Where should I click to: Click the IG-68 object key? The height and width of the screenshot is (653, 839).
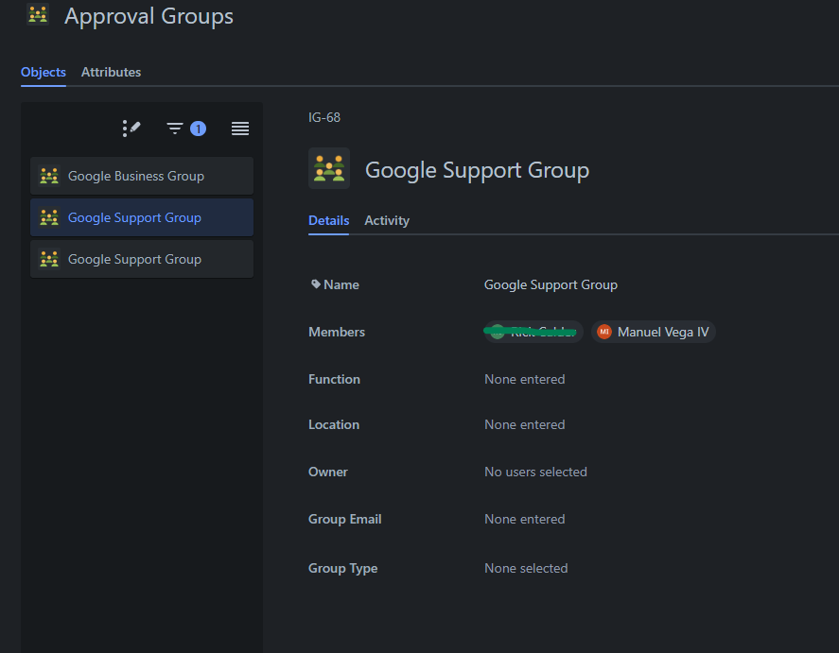tap(324, 117)
